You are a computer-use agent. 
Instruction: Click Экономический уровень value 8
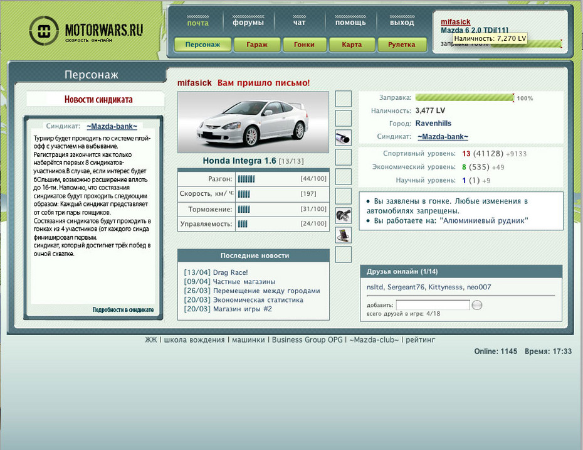(x=464, y=167)
